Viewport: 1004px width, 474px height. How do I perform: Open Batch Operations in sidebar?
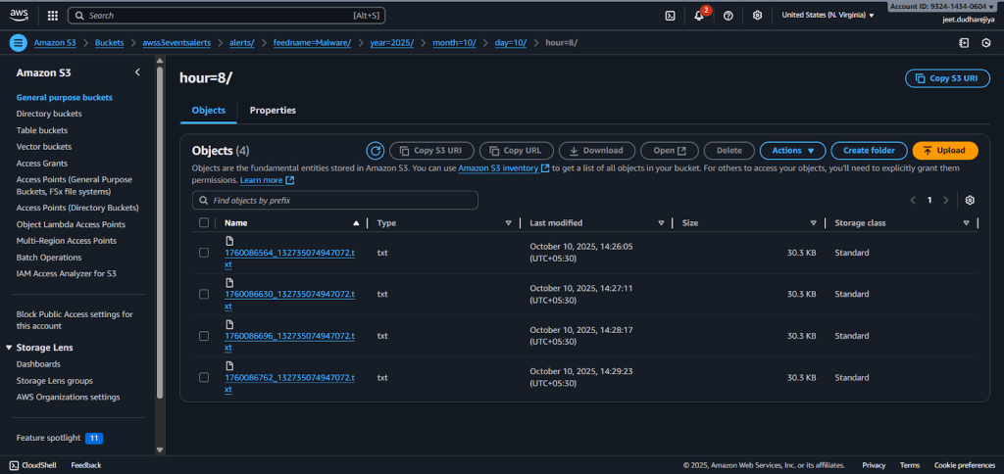tap(49, 258)
